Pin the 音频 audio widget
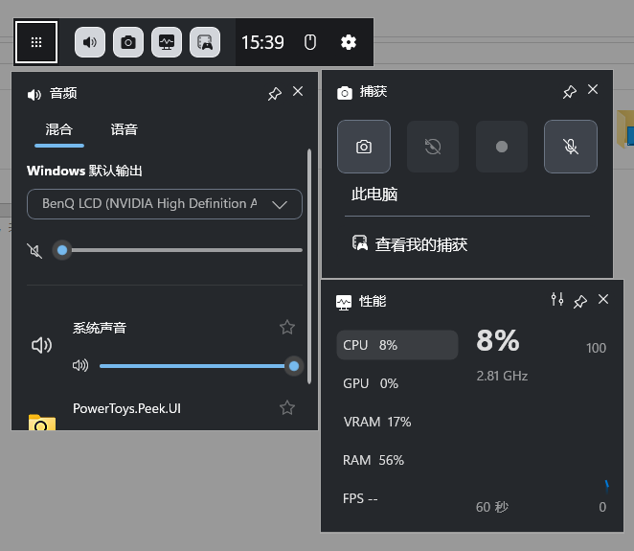Image resolution: width=634 pixels, height=551 pixels. pyautogui.click(x=275, y=93)
